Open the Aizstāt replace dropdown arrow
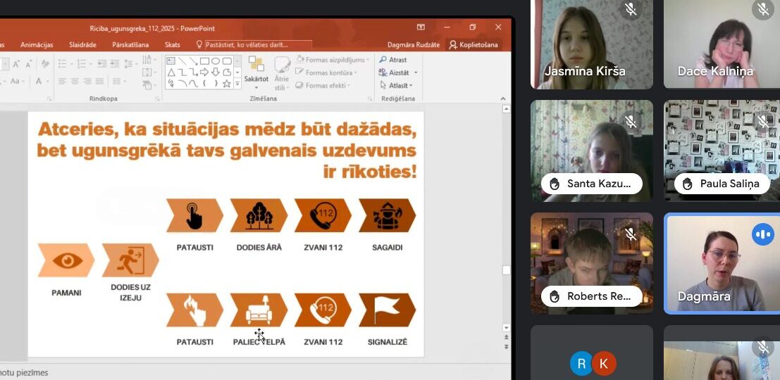Viewport: 780px width, 380px height. pos(416,73)
